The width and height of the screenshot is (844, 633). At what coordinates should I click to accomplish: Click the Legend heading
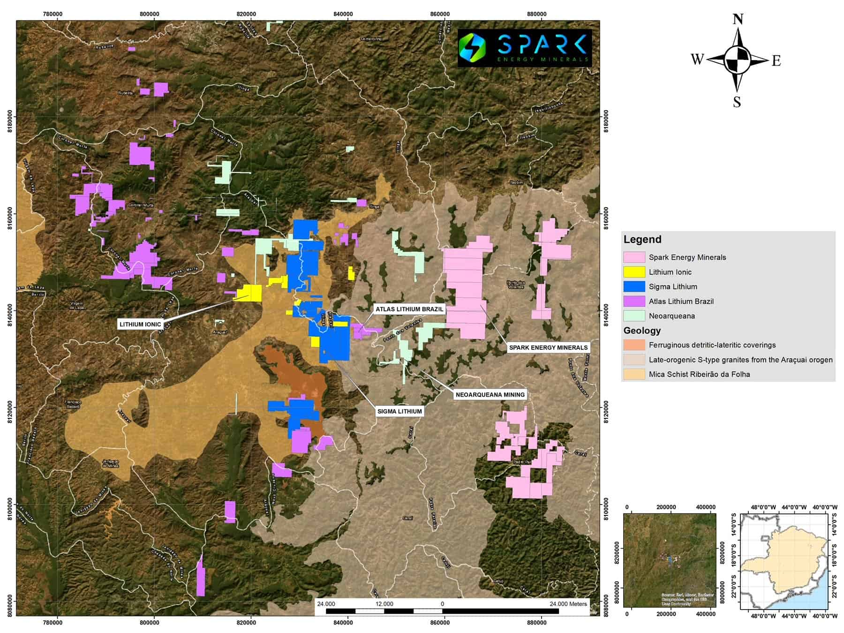pyautogui.click(x=642, y=239)
